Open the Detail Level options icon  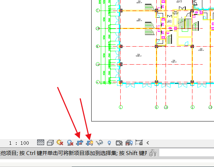[41, 143]
